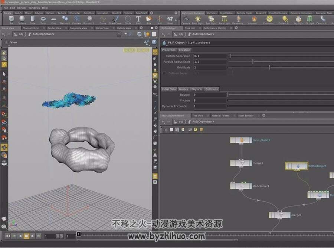This screenshot has width=334, height=248.
Task: Toggle the Collision Separation checkbox
Action: (164, 73)
